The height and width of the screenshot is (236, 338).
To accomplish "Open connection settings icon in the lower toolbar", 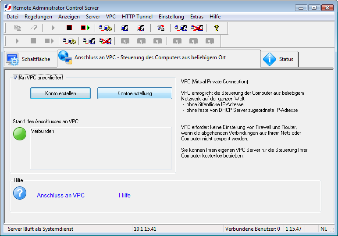I will (69, 41).
